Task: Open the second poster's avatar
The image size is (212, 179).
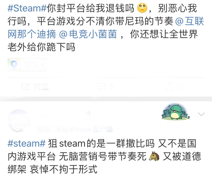Action: (19, 121)
